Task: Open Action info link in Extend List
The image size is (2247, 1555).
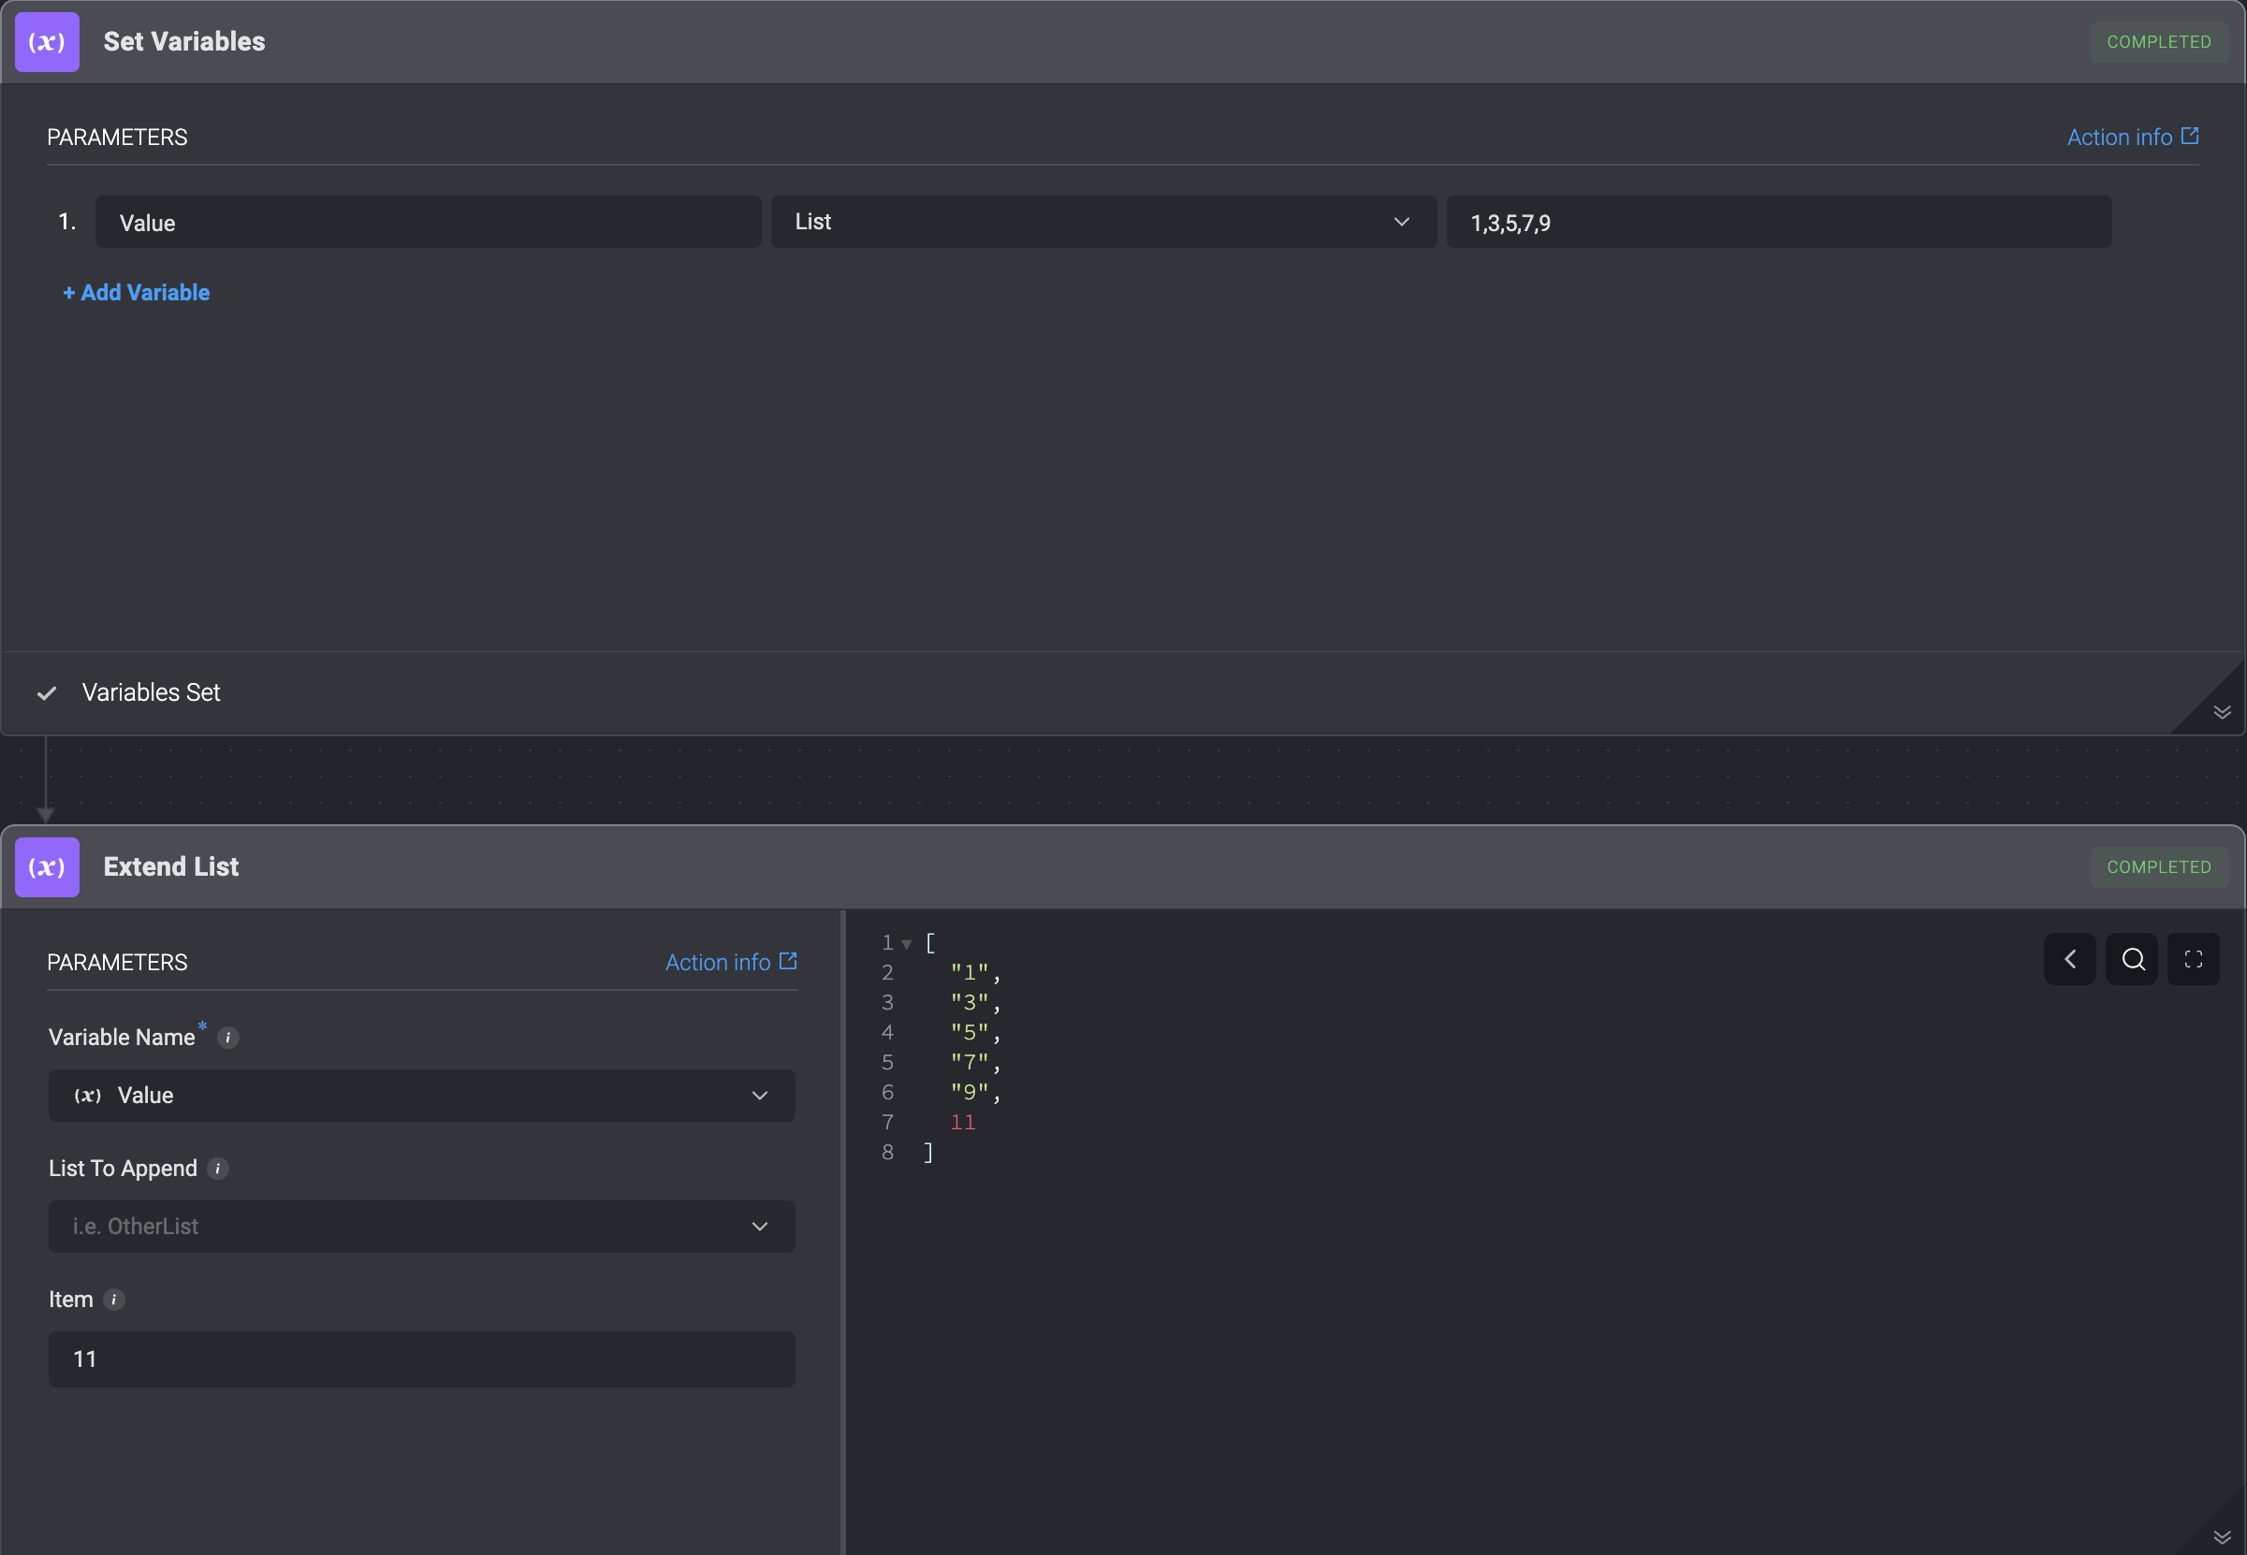Action: point(731,963)
